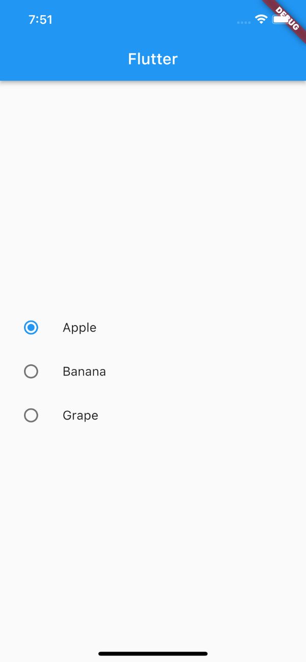Click the status bar left section
Viewport: 306px width, 662px height.
tap(41, 20)
